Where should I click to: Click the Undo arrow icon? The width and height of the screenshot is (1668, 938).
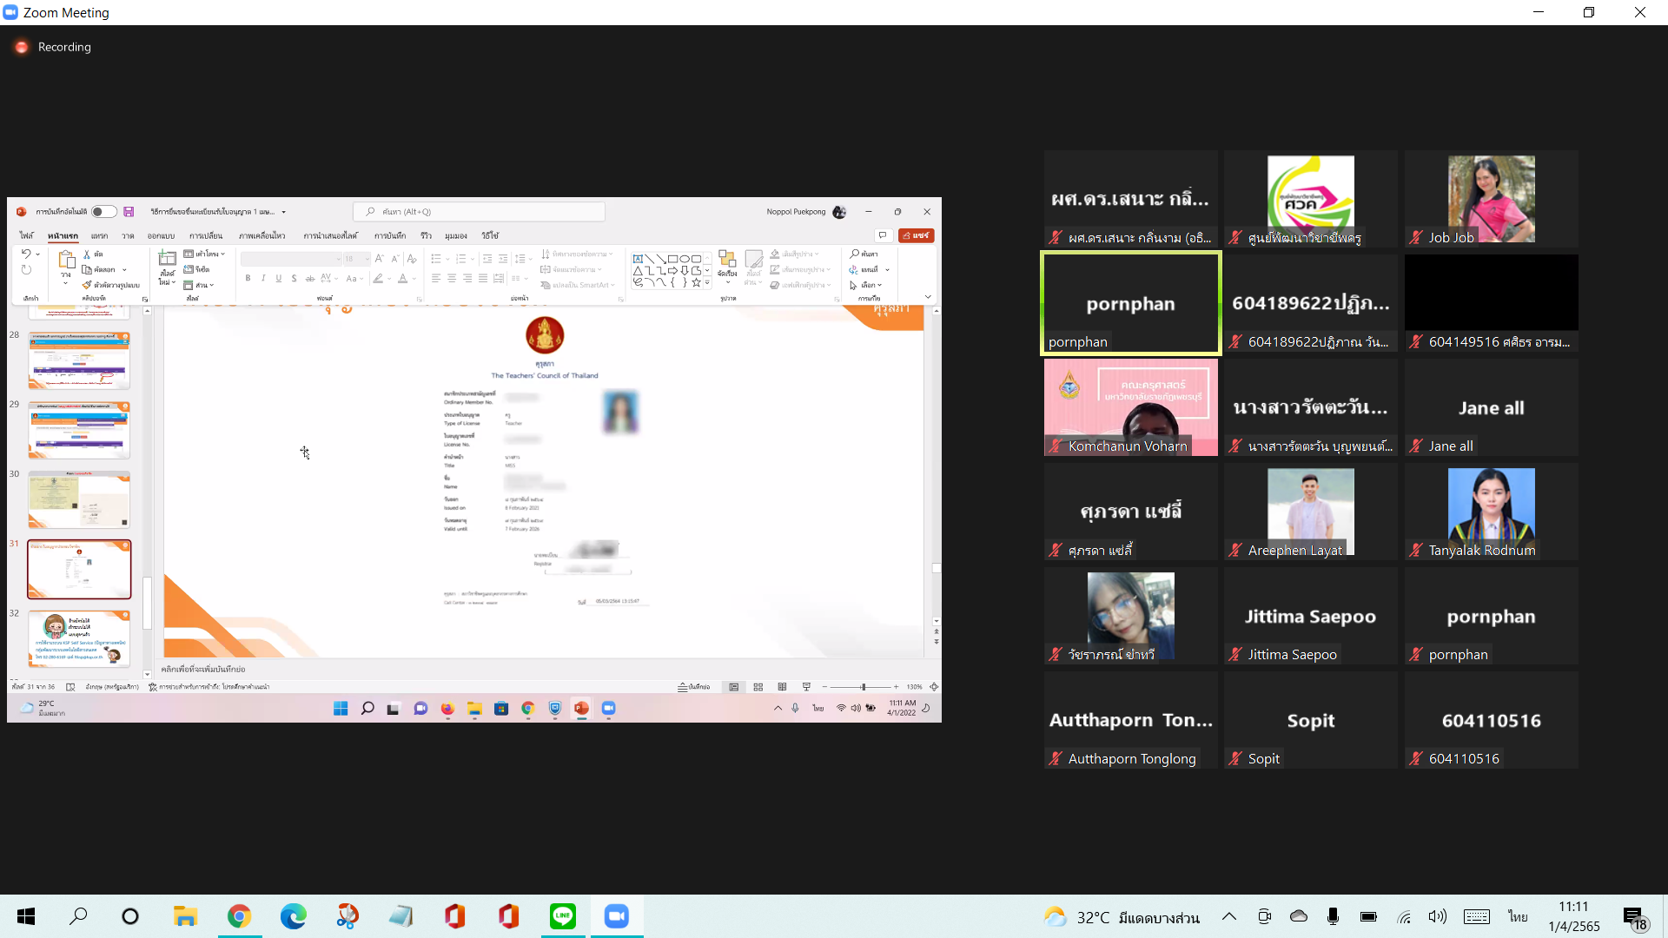tap(26, 254)
